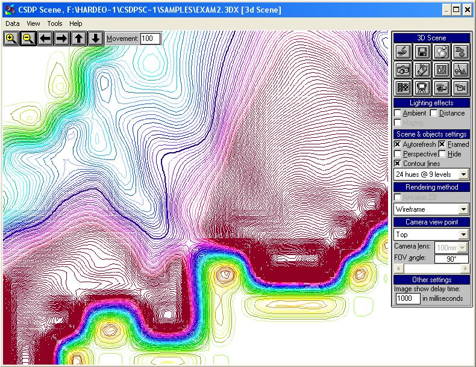Enable the Ambient lighting checkbox
Screen dimensions: 476x367
tap(398, 113)
